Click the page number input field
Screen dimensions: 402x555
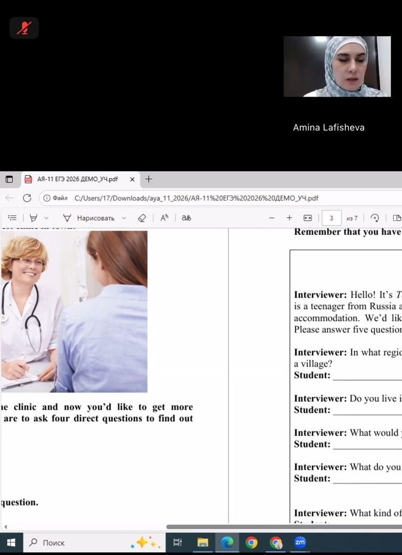[x=331, y=218]
